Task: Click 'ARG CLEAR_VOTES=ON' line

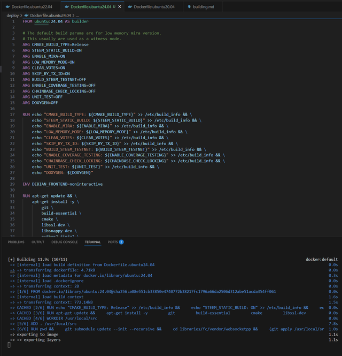Action: click(x=44, y=68)
